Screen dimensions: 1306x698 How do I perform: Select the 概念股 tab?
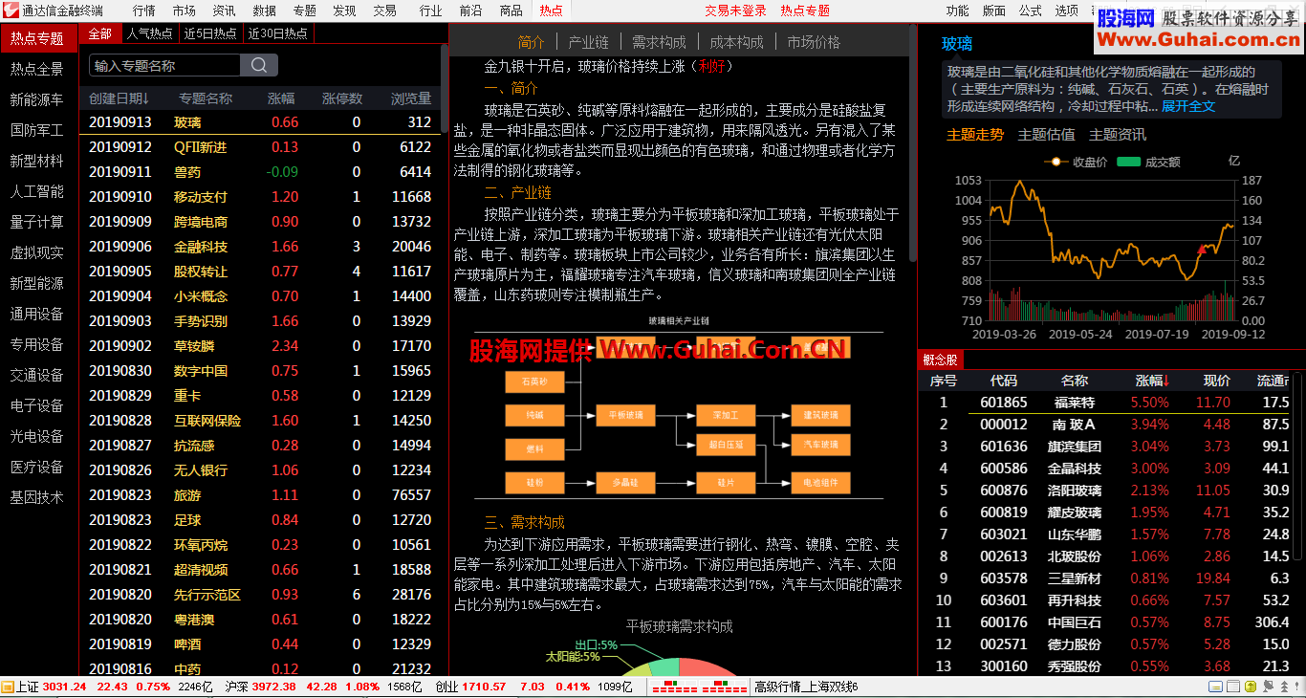[940, 360]
